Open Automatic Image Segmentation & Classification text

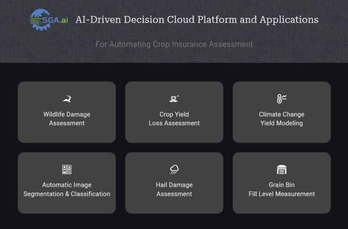[x=67, y=190]
